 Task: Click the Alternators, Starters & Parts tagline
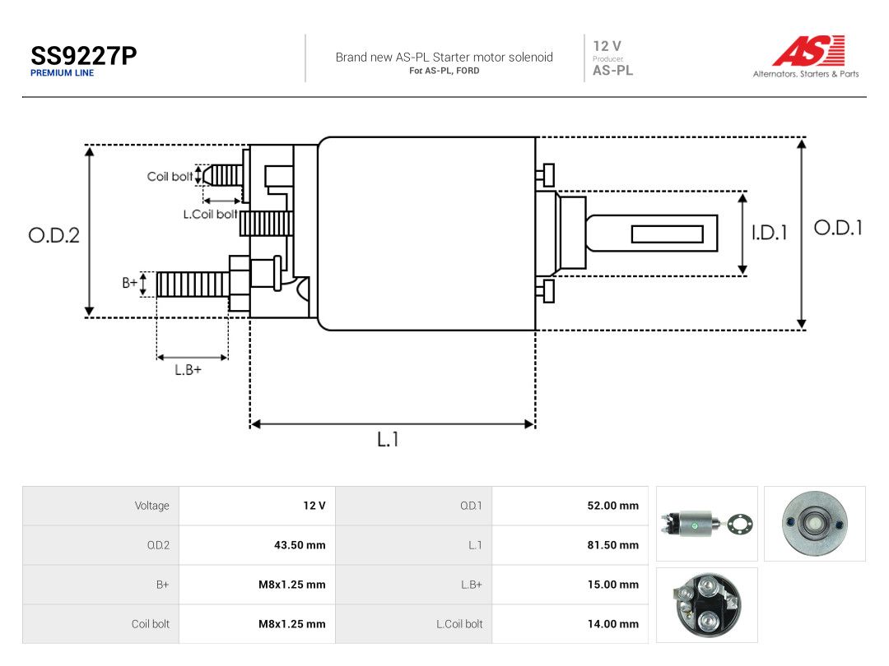pos(806,74)
